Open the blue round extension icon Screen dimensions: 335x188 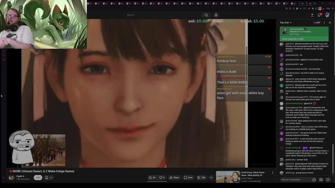point(313,9)
